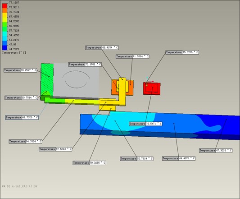Click the 68.4154 °C temperature probe label
The height and width of the screenshot is (199, 240).
pos(102,48)
